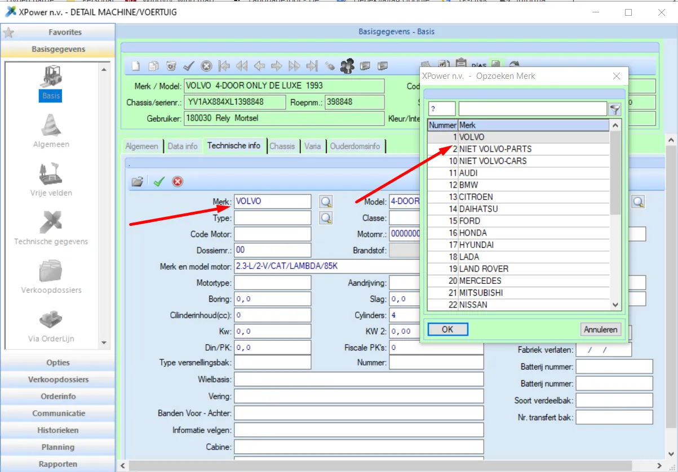Jump to first record arrow icon
The height and width of the screenshot is (472, 678).
pos(224,66)
